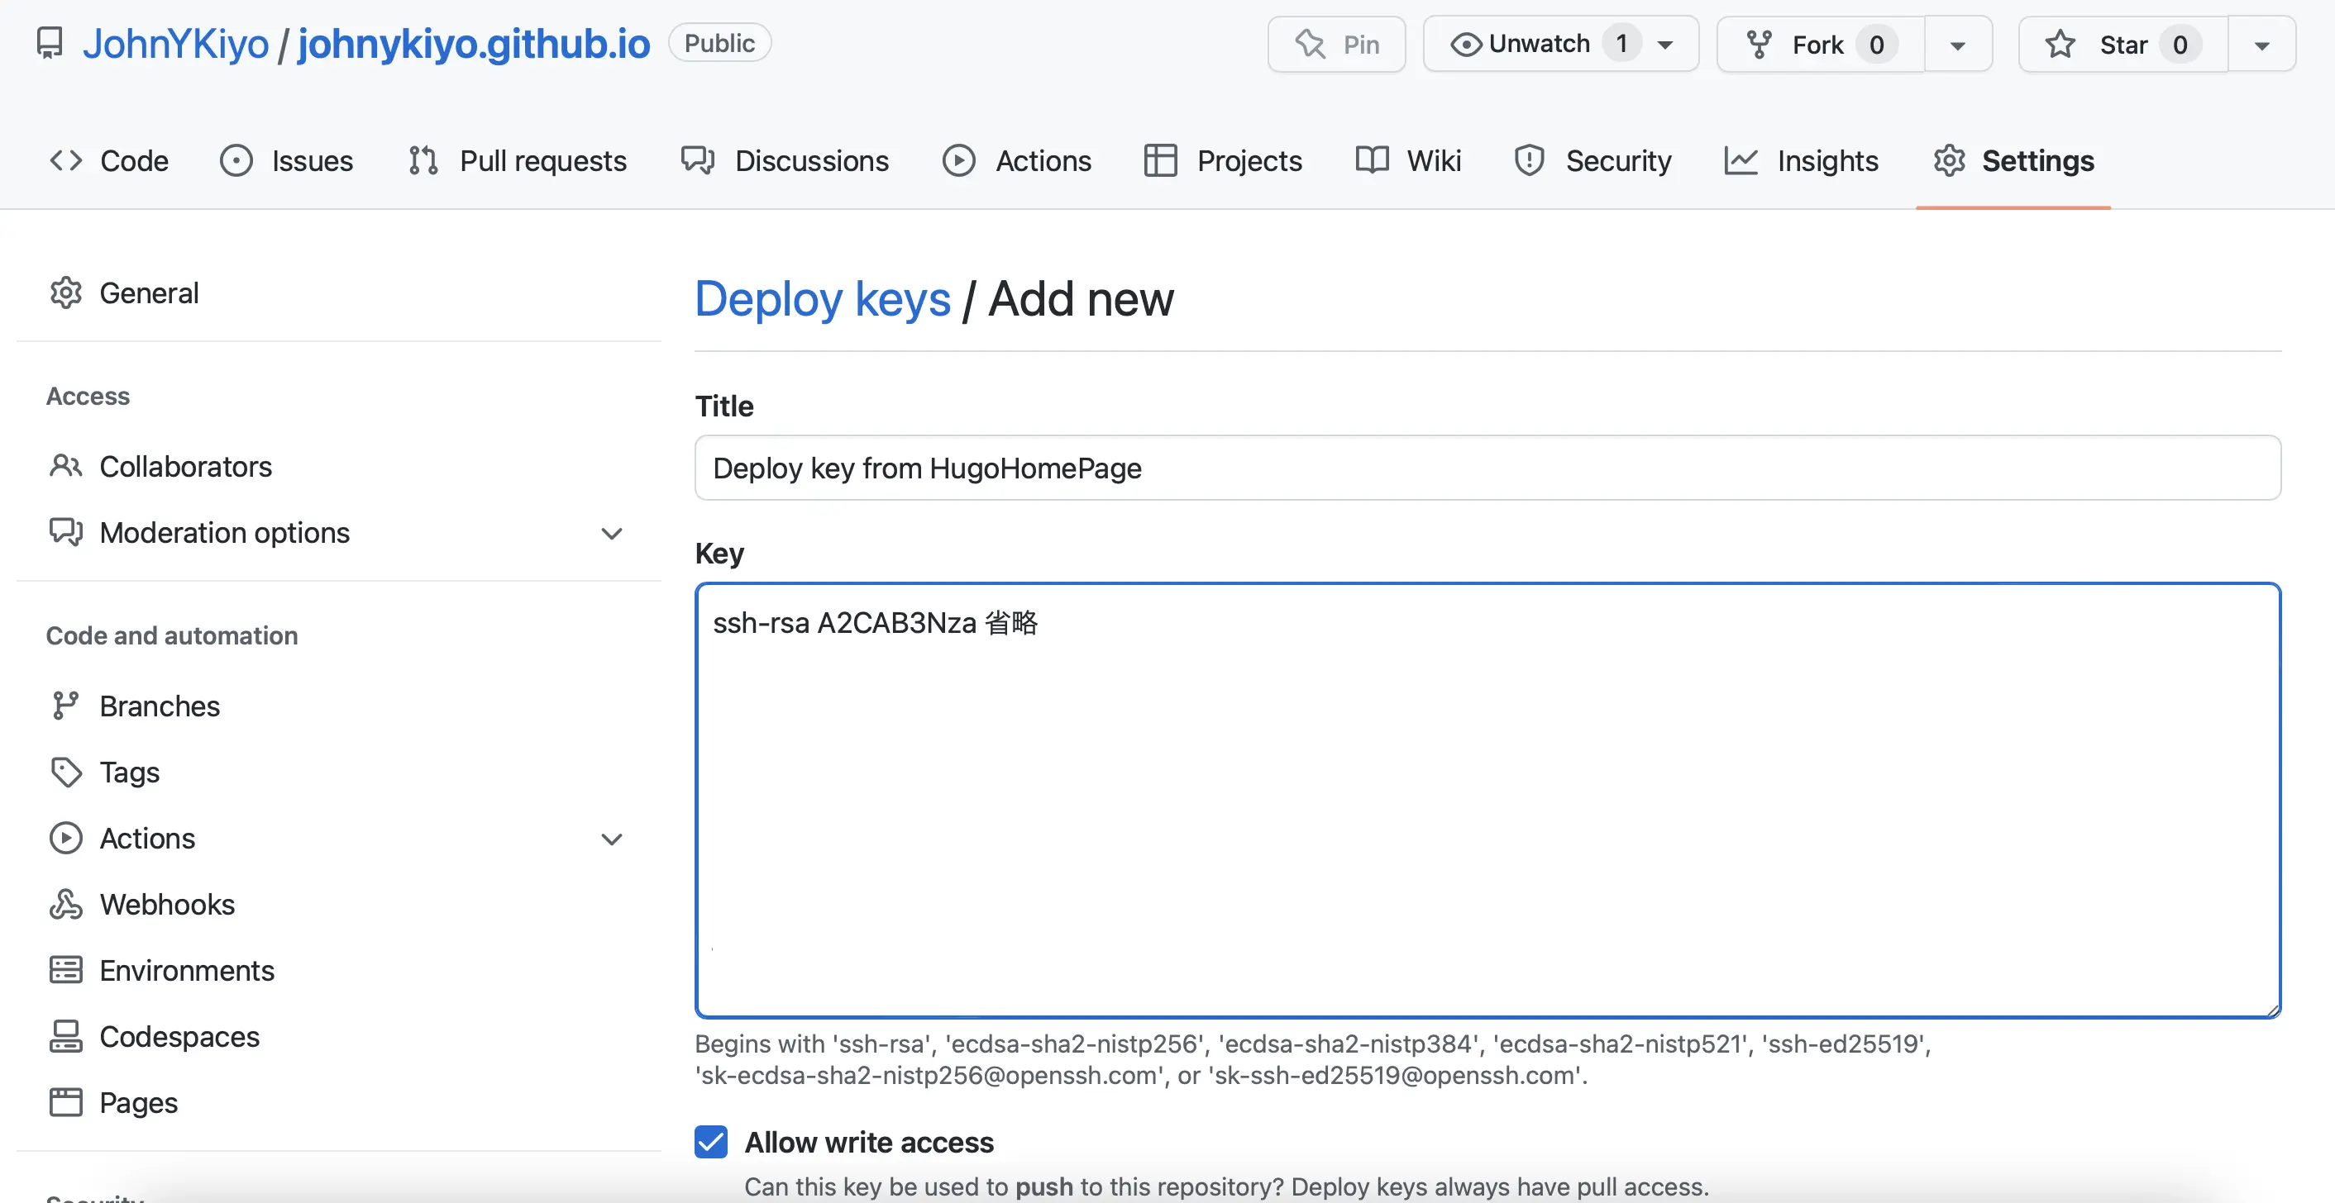The width and height of the screenshot is (2335, 1203).
Task: Click the Pages browser icon
Action: pyautogui.click(x=65, y=1102)
